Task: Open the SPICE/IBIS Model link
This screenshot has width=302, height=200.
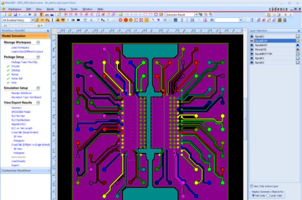Action: click(x=21, y=112)
